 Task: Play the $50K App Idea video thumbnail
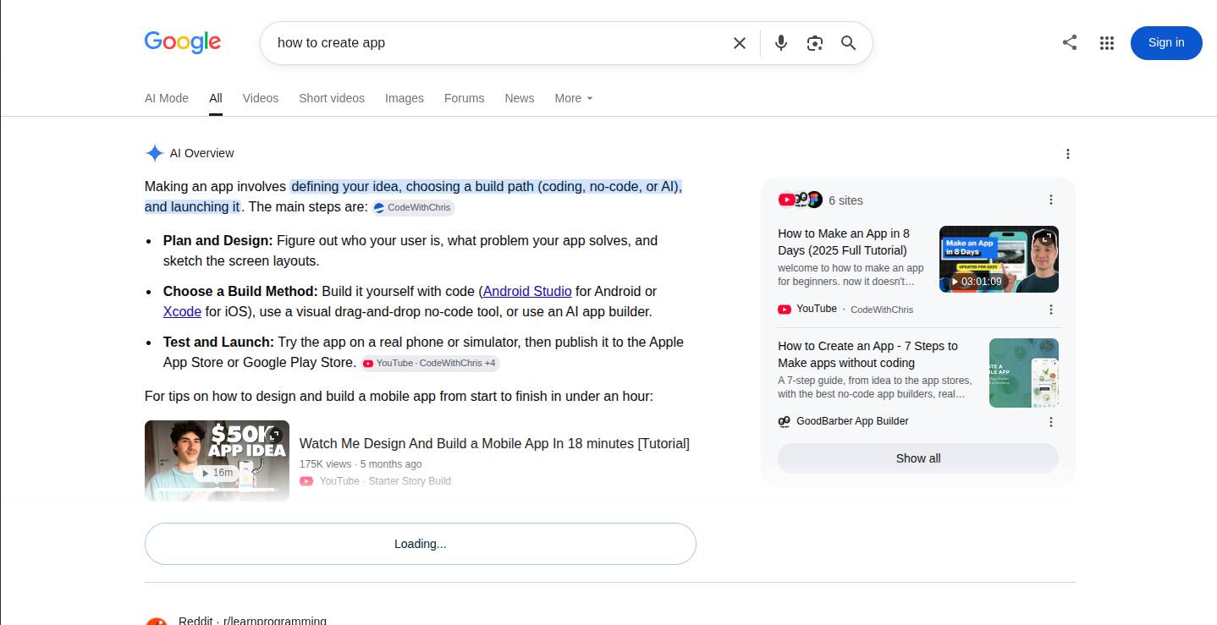[217, 461]
